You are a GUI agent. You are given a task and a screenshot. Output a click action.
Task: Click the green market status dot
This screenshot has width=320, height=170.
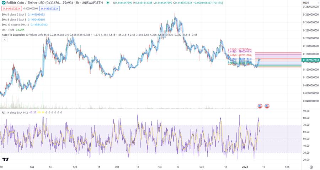[x=108, y=3]
